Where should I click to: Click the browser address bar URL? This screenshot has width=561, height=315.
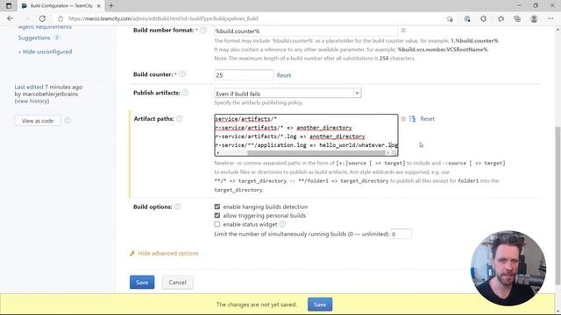click(x=163, y=18)
